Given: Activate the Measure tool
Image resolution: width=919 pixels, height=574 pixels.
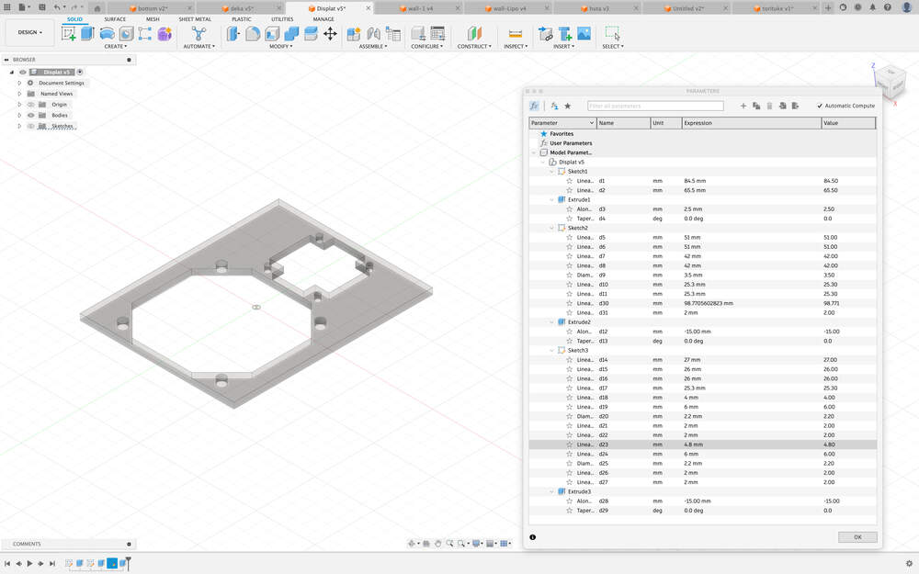Looking at the screenshot, I should tap(516, 33).
